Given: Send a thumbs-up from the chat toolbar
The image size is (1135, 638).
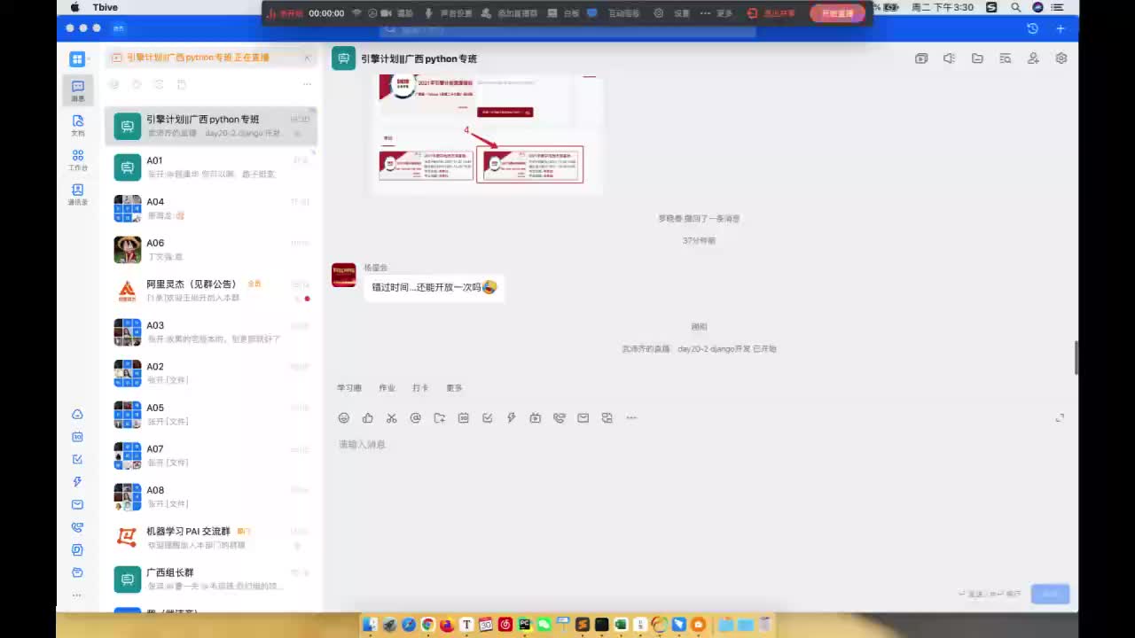Looking at the screenshot, I should pyautogui.click(x=368, y=418).
